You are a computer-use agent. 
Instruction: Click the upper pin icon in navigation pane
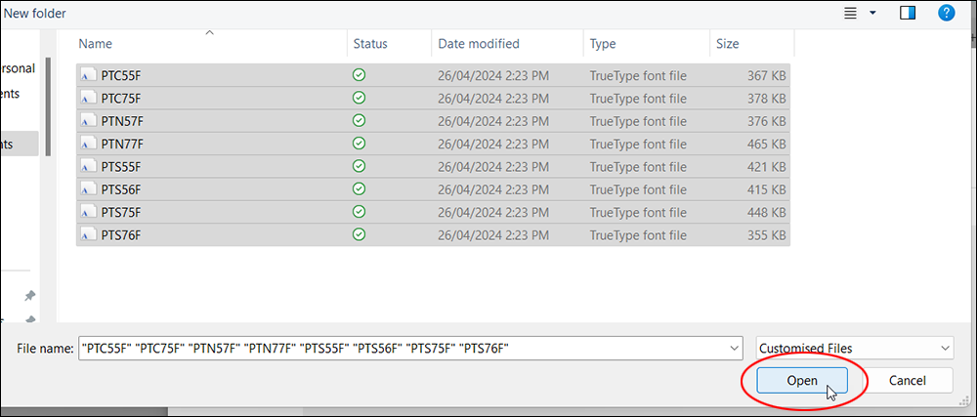30,296
